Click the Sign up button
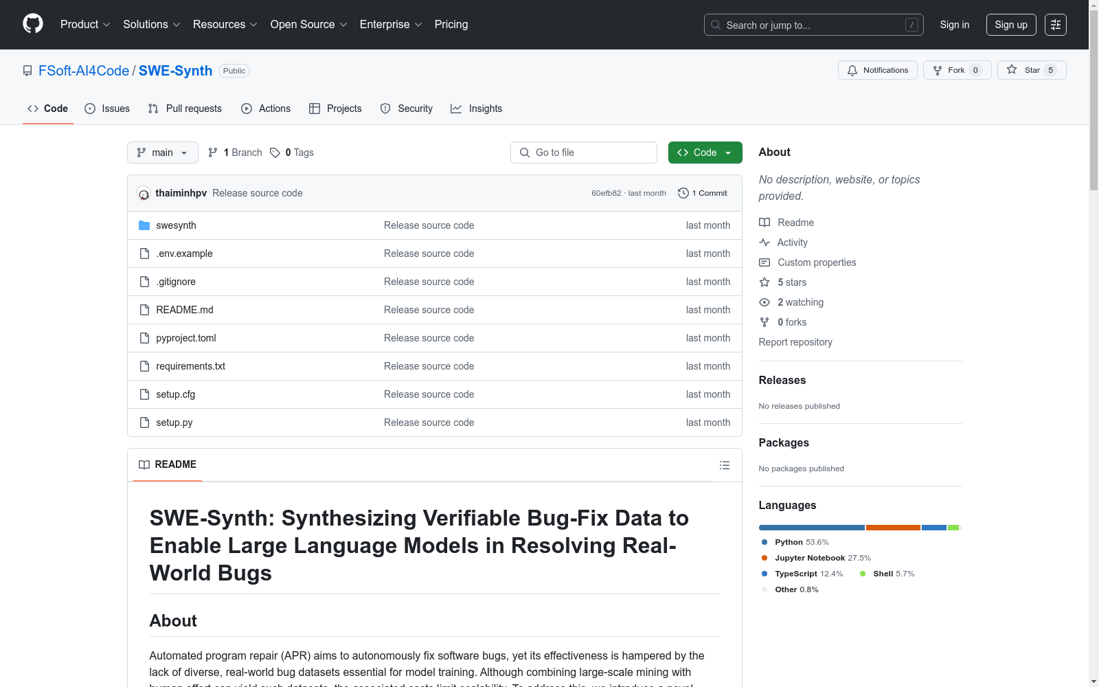Viewport: 1099px width, 687px height. pos(1011,25)
